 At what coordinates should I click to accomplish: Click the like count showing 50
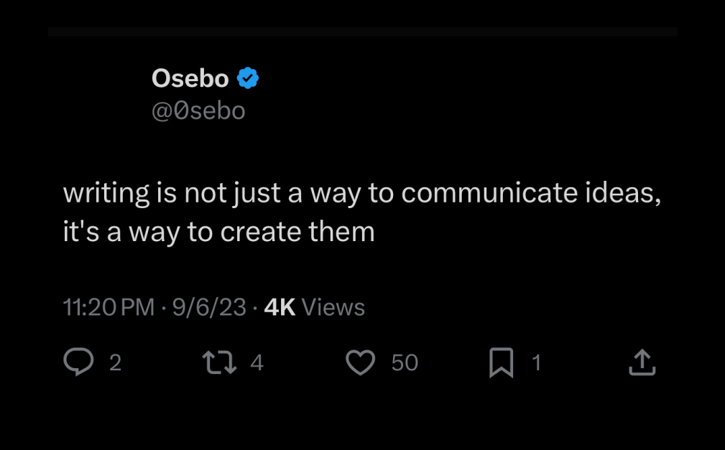405,363
